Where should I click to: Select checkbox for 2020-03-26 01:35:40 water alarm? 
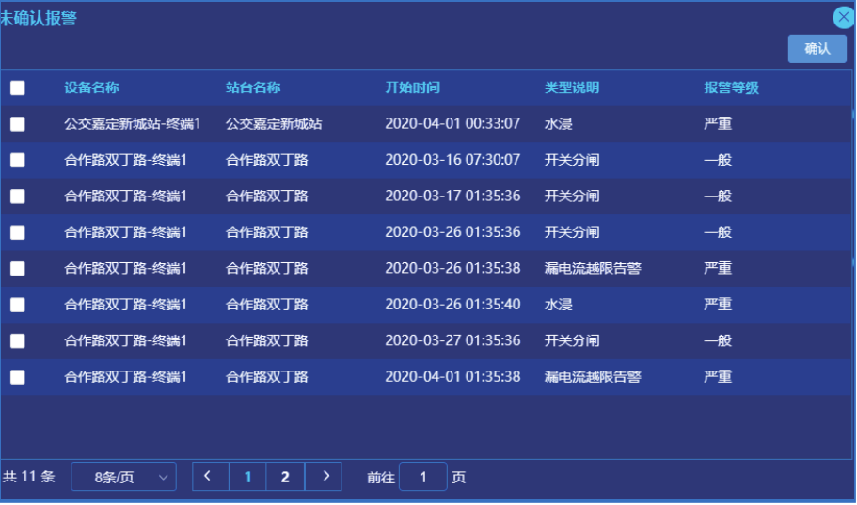click(x=18, y=305)
